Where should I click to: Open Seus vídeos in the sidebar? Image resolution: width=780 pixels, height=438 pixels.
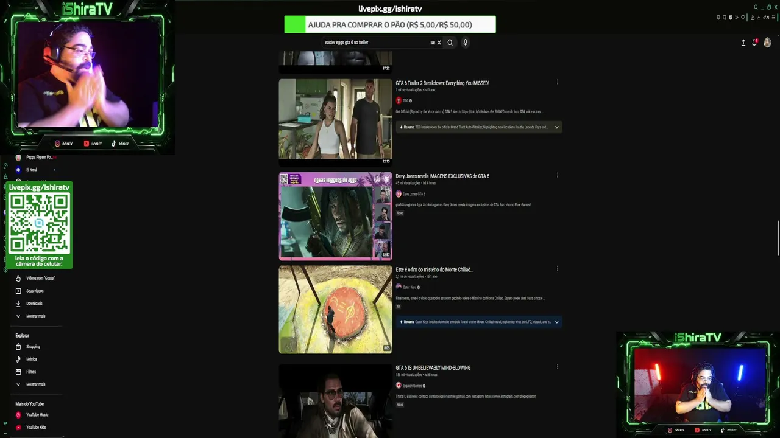[35, 291]
